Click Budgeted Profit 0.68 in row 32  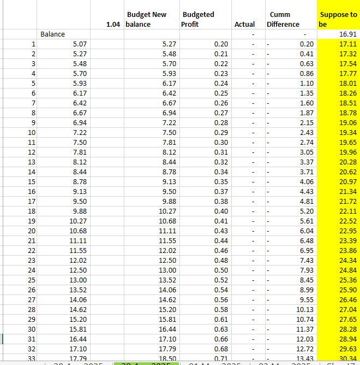tap(206, 349)
